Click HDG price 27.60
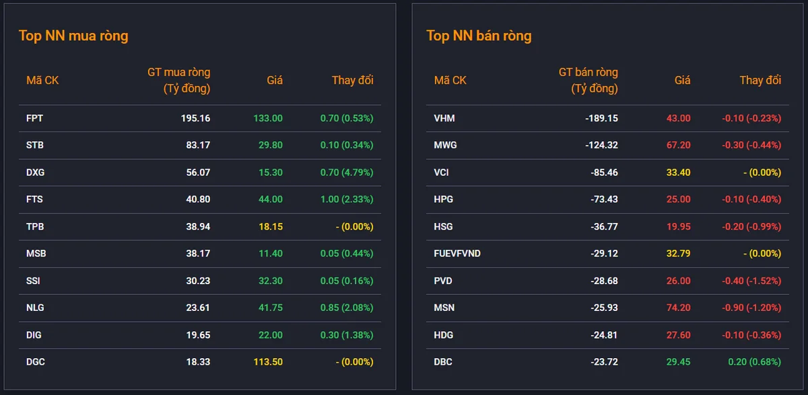The height and width of the screenshot is (395, 808). (679, 335)
